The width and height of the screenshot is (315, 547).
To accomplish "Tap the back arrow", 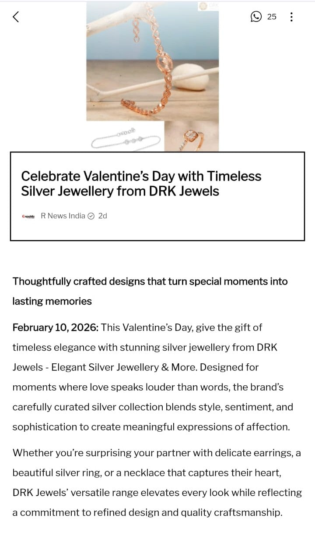I will click(16, 17).
